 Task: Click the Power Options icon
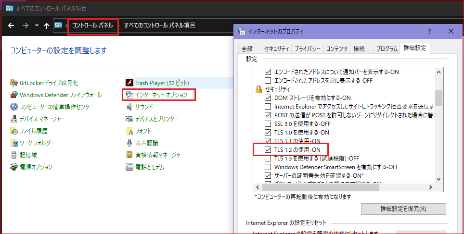click(13, 167)
